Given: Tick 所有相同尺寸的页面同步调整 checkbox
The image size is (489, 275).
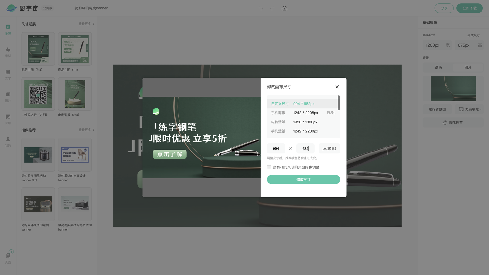Looking at the screenshot, I should point(269,167).
